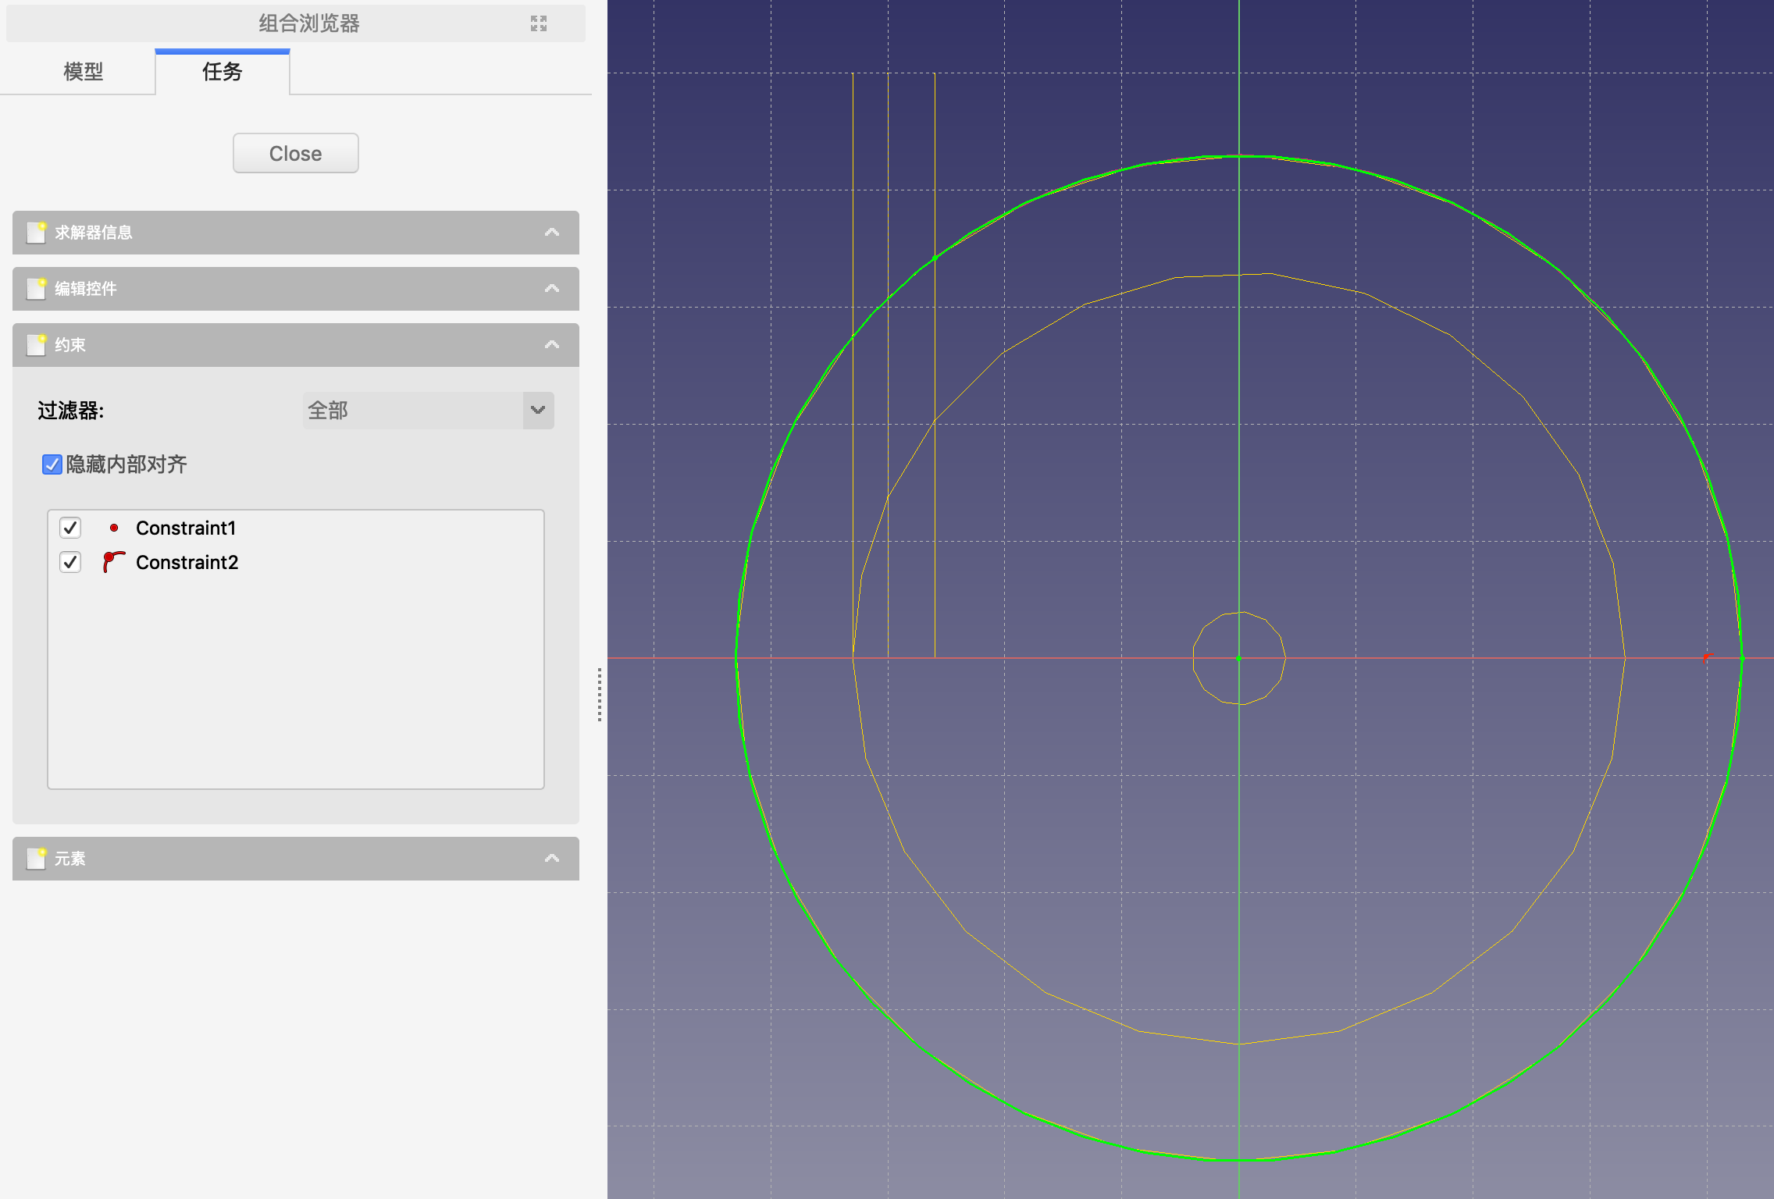
Task: Switch to the 模型 tab
Action: click(83, 72)
